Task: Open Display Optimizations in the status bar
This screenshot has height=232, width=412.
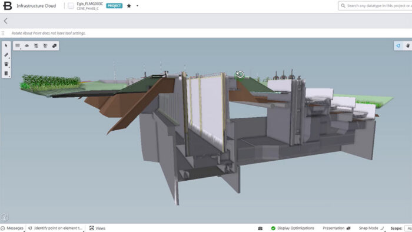Action: click(295, 228)
